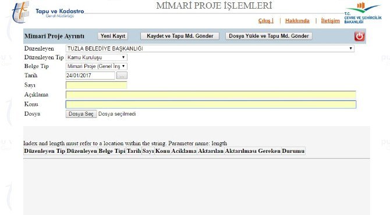Click Dosya Yükle ve Tapu Md. Gönder

(268, 36)
